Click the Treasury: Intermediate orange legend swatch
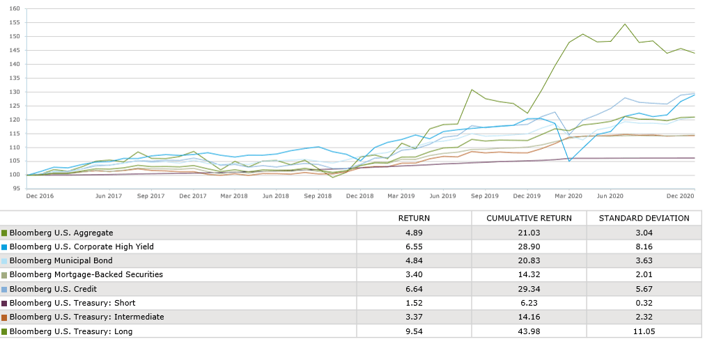Viewport: 705px width, 339px height. [x=4, y=317]
